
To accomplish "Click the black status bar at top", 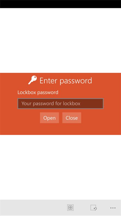I will (61, 4).
